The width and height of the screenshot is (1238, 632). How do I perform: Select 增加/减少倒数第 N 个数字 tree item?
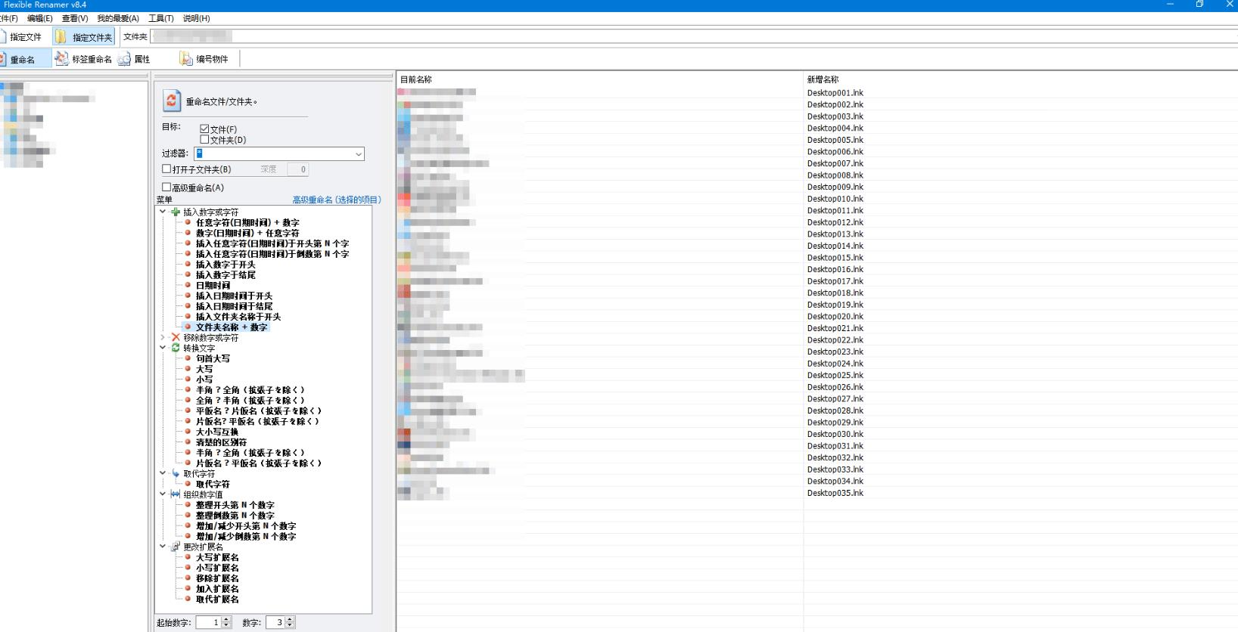pos(246,537)
